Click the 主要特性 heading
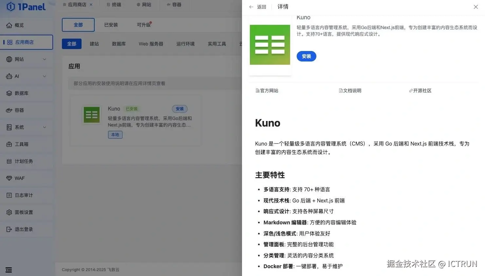485x276 pixels. point(270,175)
